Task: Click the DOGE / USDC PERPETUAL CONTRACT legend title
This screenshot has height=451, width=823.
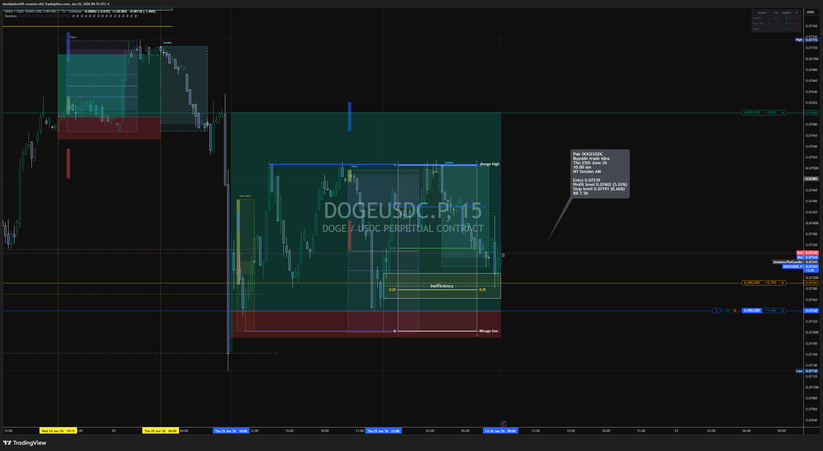Action: (x=31, y=11)
